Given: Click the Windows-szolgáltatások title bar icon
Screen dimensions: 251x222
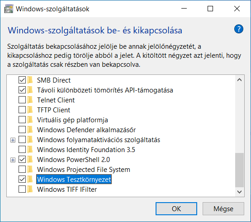Looking at the screenshot, I should point(9,9).
